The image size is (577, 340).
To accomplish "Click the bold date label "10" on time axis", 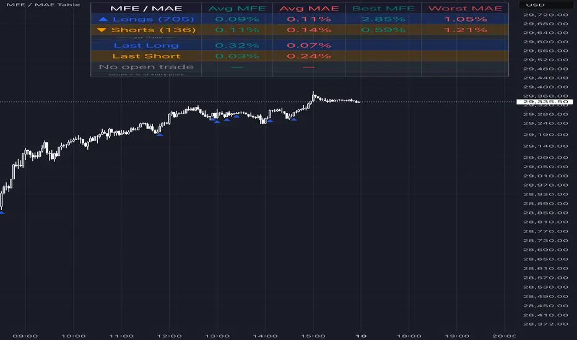I will pos(361,336).
